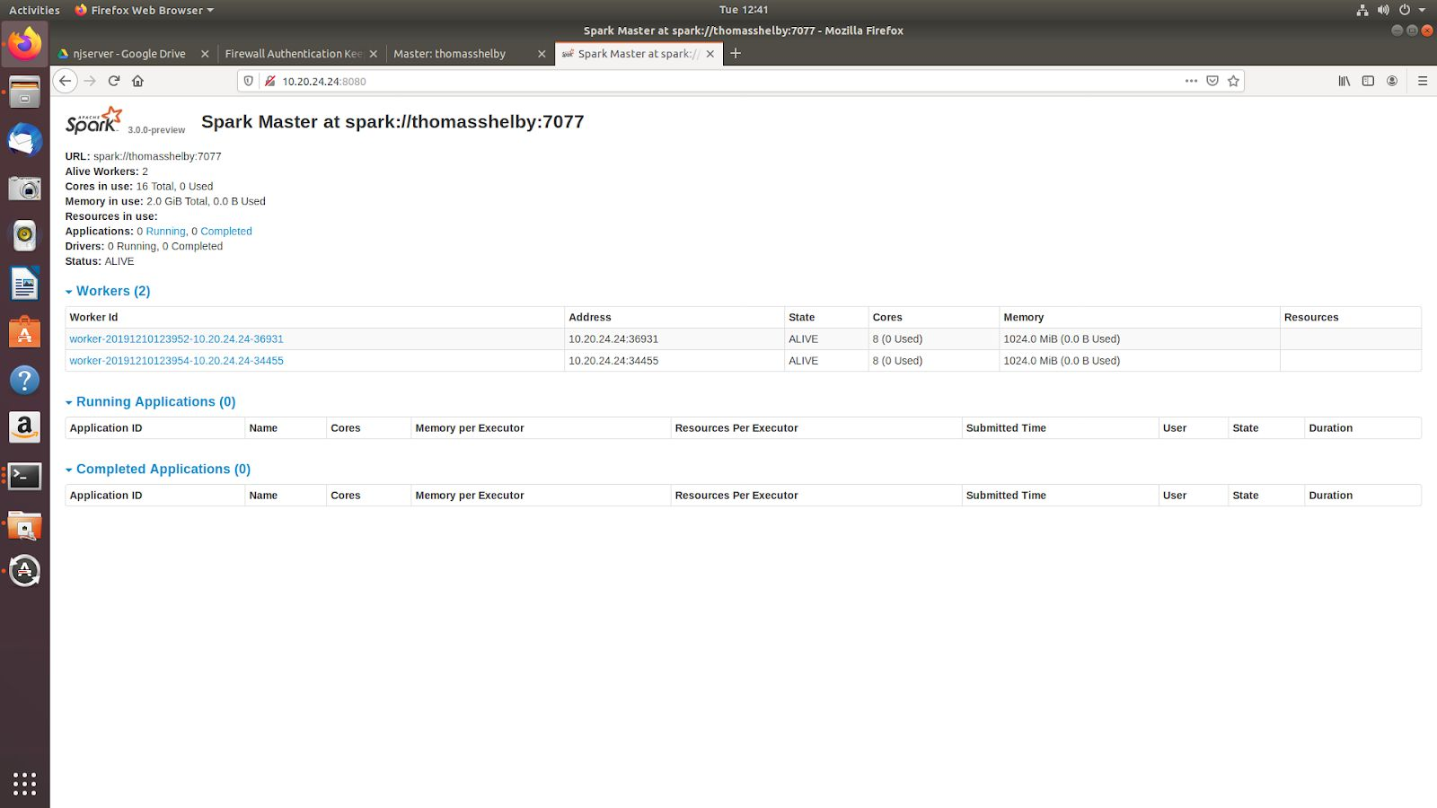Click the Completed applications link

point(226,232)
